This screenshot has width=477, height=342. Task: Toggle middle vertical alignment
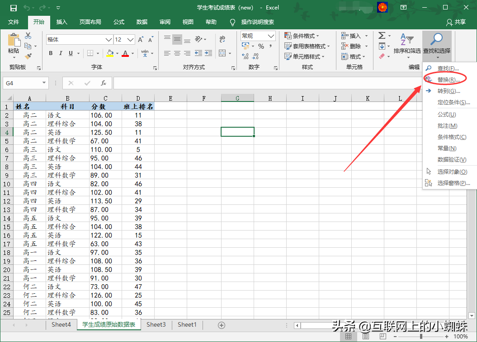(x=177, y=39)
